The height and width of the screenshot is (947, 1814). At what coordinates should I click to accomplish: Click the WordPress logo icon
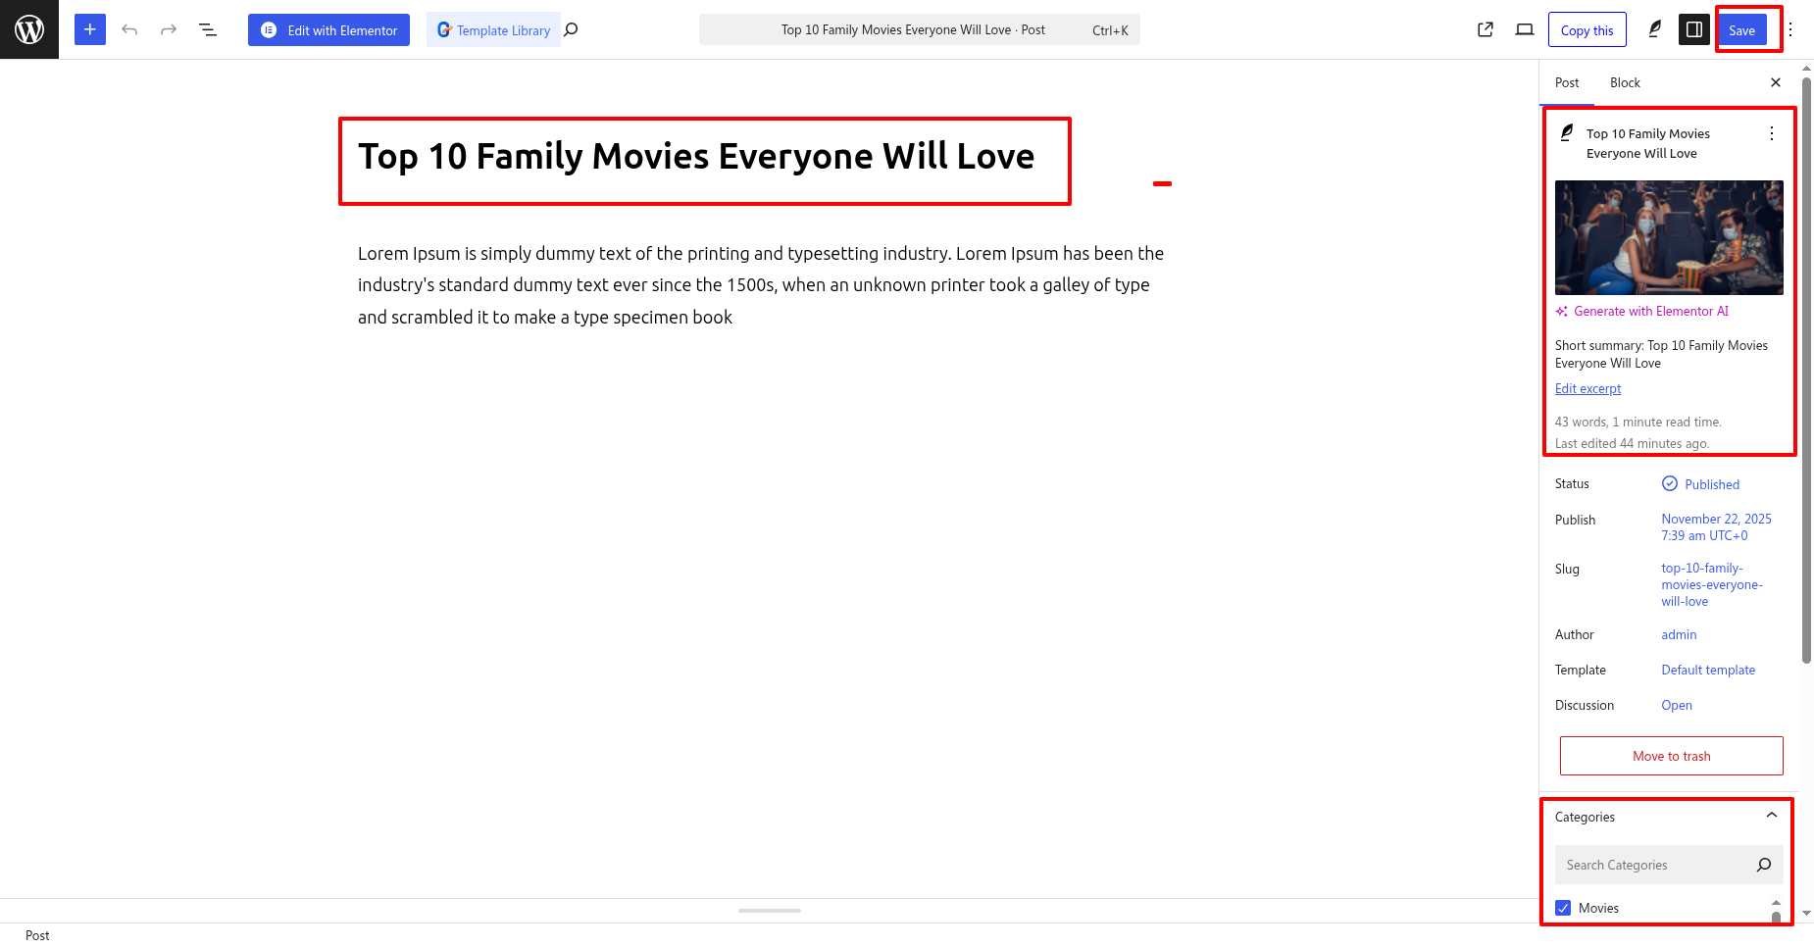pos(29,29)
